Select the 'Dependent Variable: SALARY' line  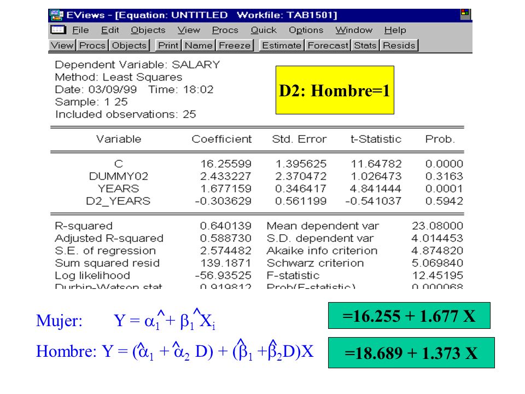tap(137, 65)
